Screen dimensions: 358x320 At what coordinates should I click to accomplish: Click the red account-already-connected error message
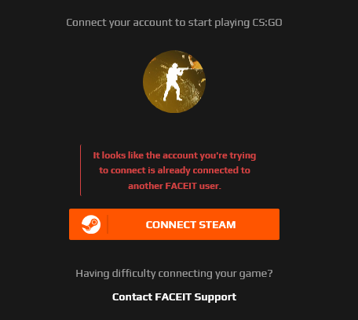point(174,170)
